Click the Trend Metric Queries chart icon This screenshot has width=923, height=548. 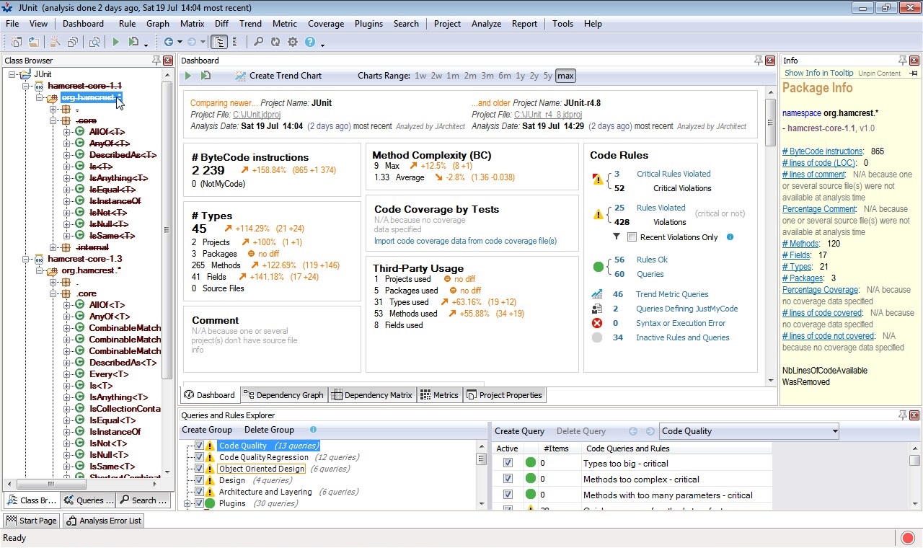pyautogui.click(x=597, y=294)
